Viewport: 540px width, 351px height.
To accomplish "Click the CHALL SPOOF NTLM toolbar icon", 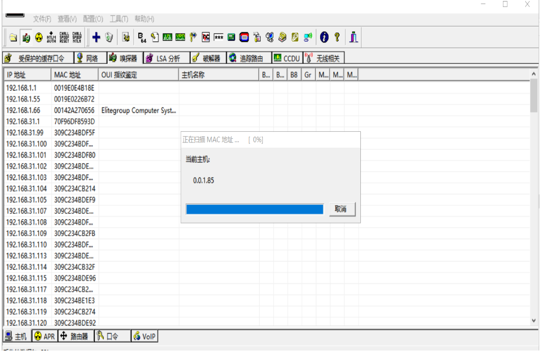I will click(x=77, y=37).
